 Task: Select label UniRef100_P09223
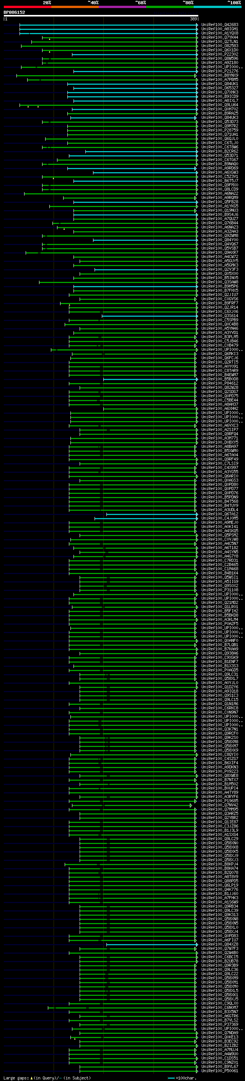(x=220, y=771)
